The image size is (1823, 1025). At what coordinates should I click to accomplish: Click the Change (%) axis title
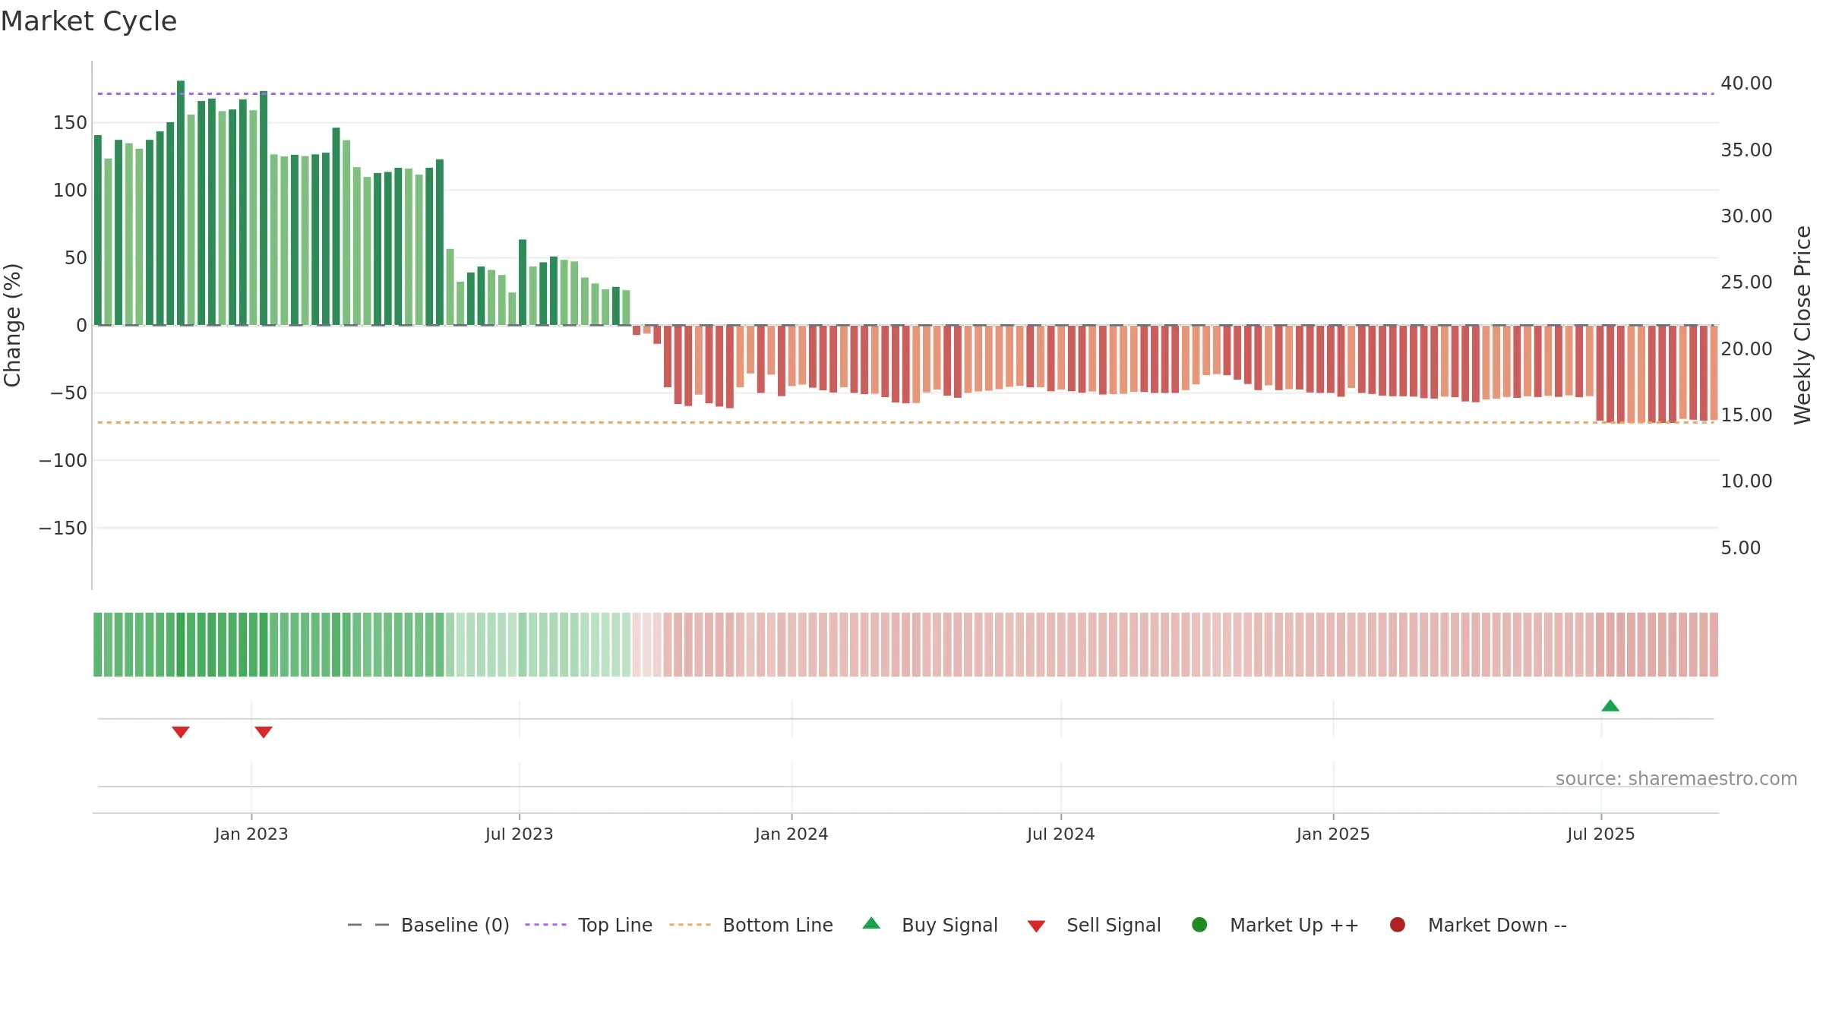[12, 325]
